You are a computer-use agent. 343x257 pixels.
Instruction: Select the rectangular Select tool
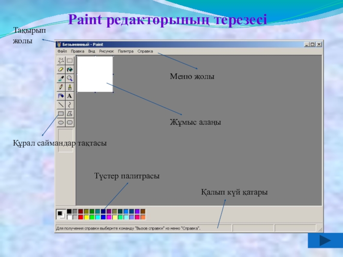[69, 60]
